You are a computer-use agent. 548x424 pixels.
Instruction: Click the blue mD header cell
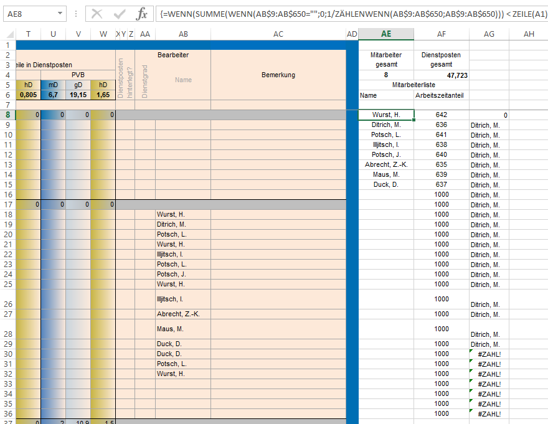pyautogui.click(x=53, y=85)
